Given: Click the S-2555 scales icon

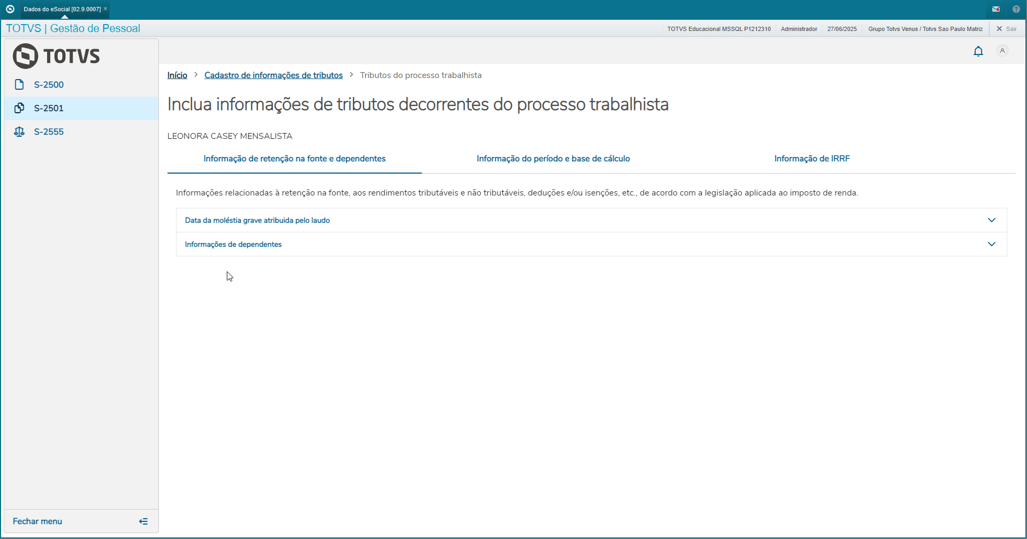Looking at the screenshot, I should pyautogui.click(x=19, y=131).
